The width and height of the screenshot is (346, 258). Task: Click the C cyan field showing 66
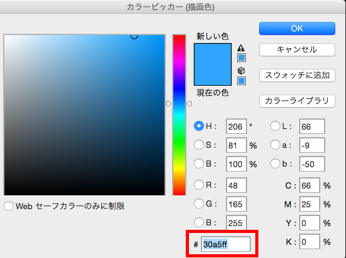309,185
